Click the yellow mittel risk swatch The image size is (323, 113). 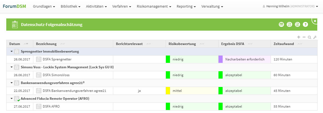tap(168, 91)
